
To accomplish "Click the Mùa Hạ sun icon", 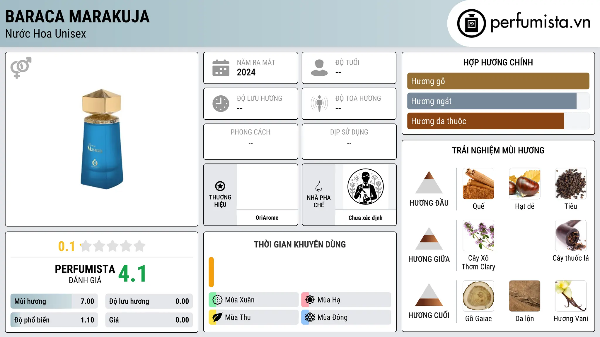I will coord(310,300).
